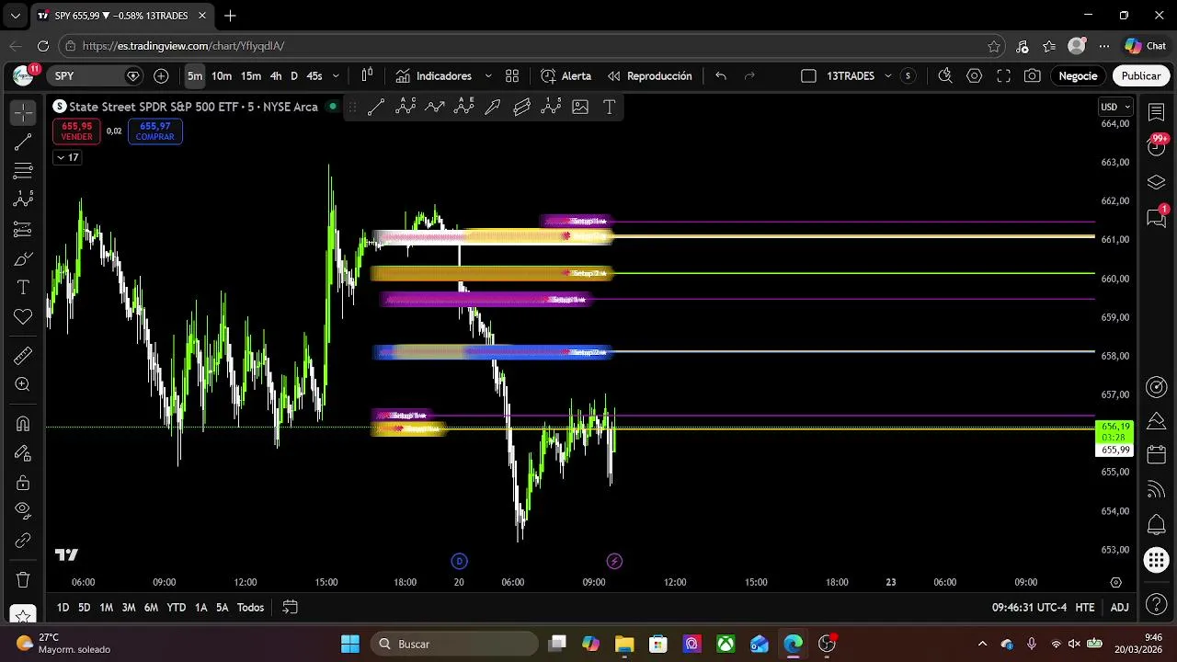Activate the zoom in tool
This screenshot has width=1177, height=662.
23,385
